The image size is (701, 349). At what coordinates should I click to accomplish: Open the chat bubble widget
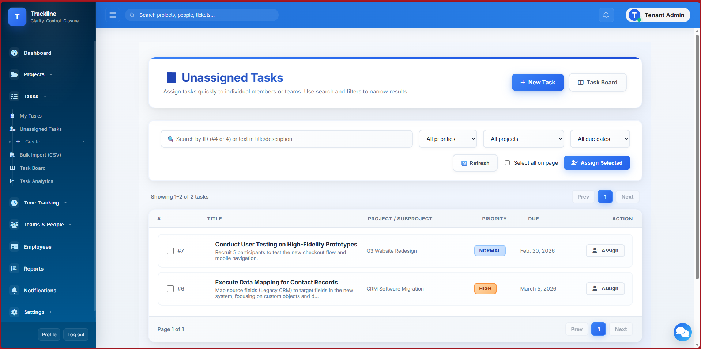tap(682, 332)
